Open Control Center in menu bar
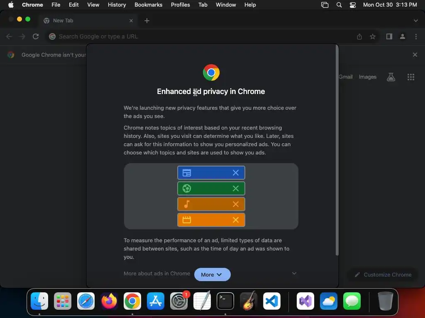Image resolution: width=425 pixels, height=318 pixels. pos(353,5)
